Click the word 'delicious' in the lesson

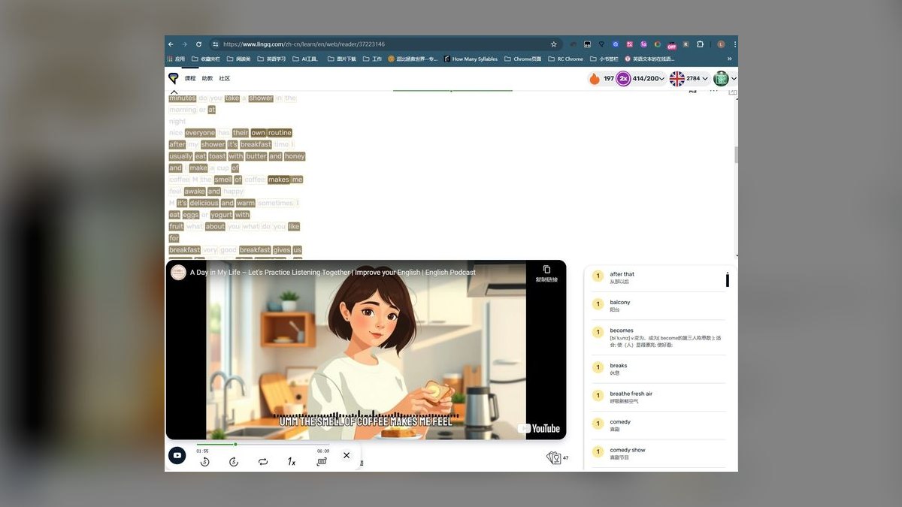[x=204, y=203]
